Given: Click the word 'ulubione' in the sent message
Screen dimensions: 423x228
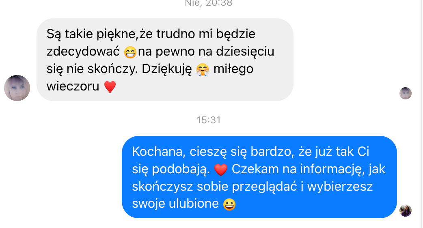Looking at the screenshot, I should click(194, 204).
